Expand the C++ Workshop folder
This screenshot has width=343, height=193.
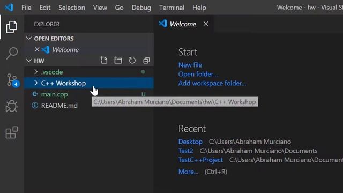(36, 83)
